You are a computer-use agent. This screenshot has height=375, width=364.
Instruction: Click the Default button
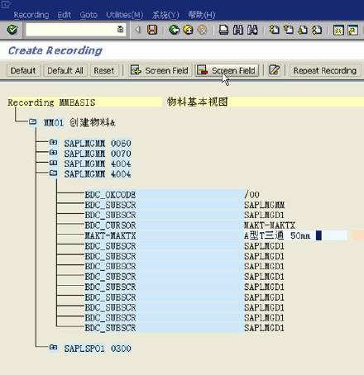(x=23, y=70)
